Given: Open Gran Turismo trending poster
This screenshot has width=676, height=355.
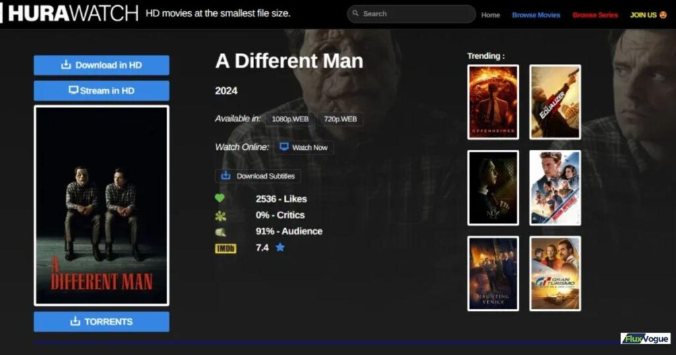Looking at the screenshot, I should pos(555,274).
